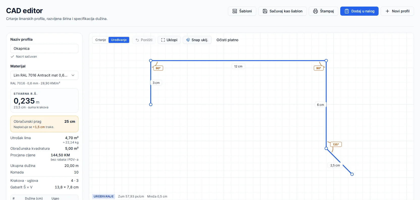Open the Šabloni templates button

(242, 11)
